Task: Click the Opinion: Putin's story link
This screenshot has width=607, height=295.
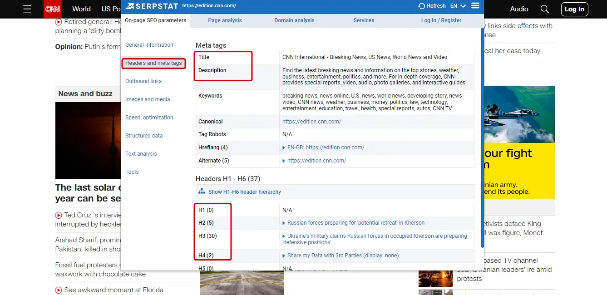Action: [x=88, y=47]
